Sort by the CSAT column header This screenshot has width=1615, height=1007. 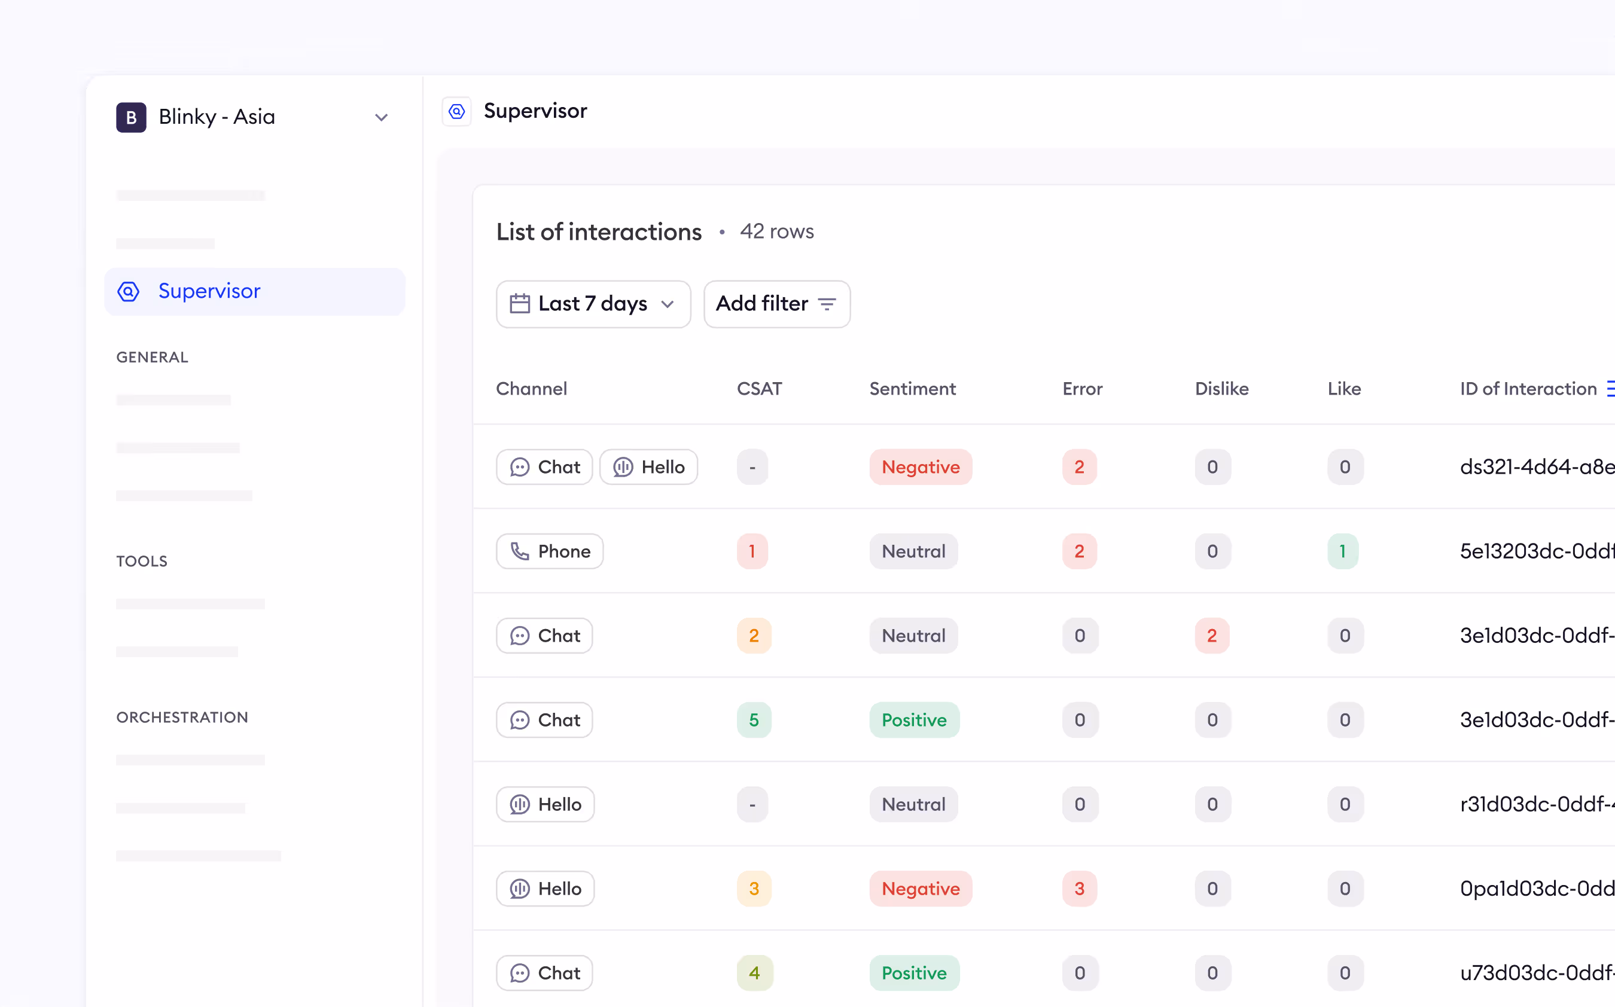coord(759,388)
